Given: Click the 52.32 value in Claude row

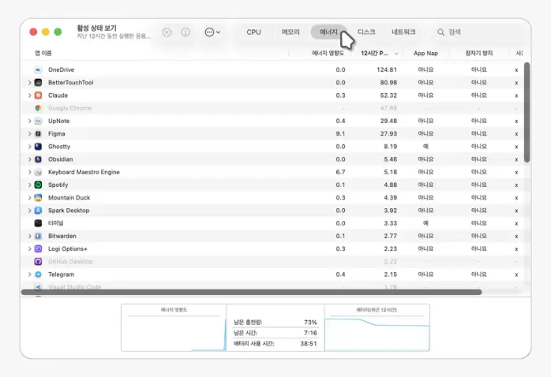Looking at the screenshot, I should tap(388, 95).
